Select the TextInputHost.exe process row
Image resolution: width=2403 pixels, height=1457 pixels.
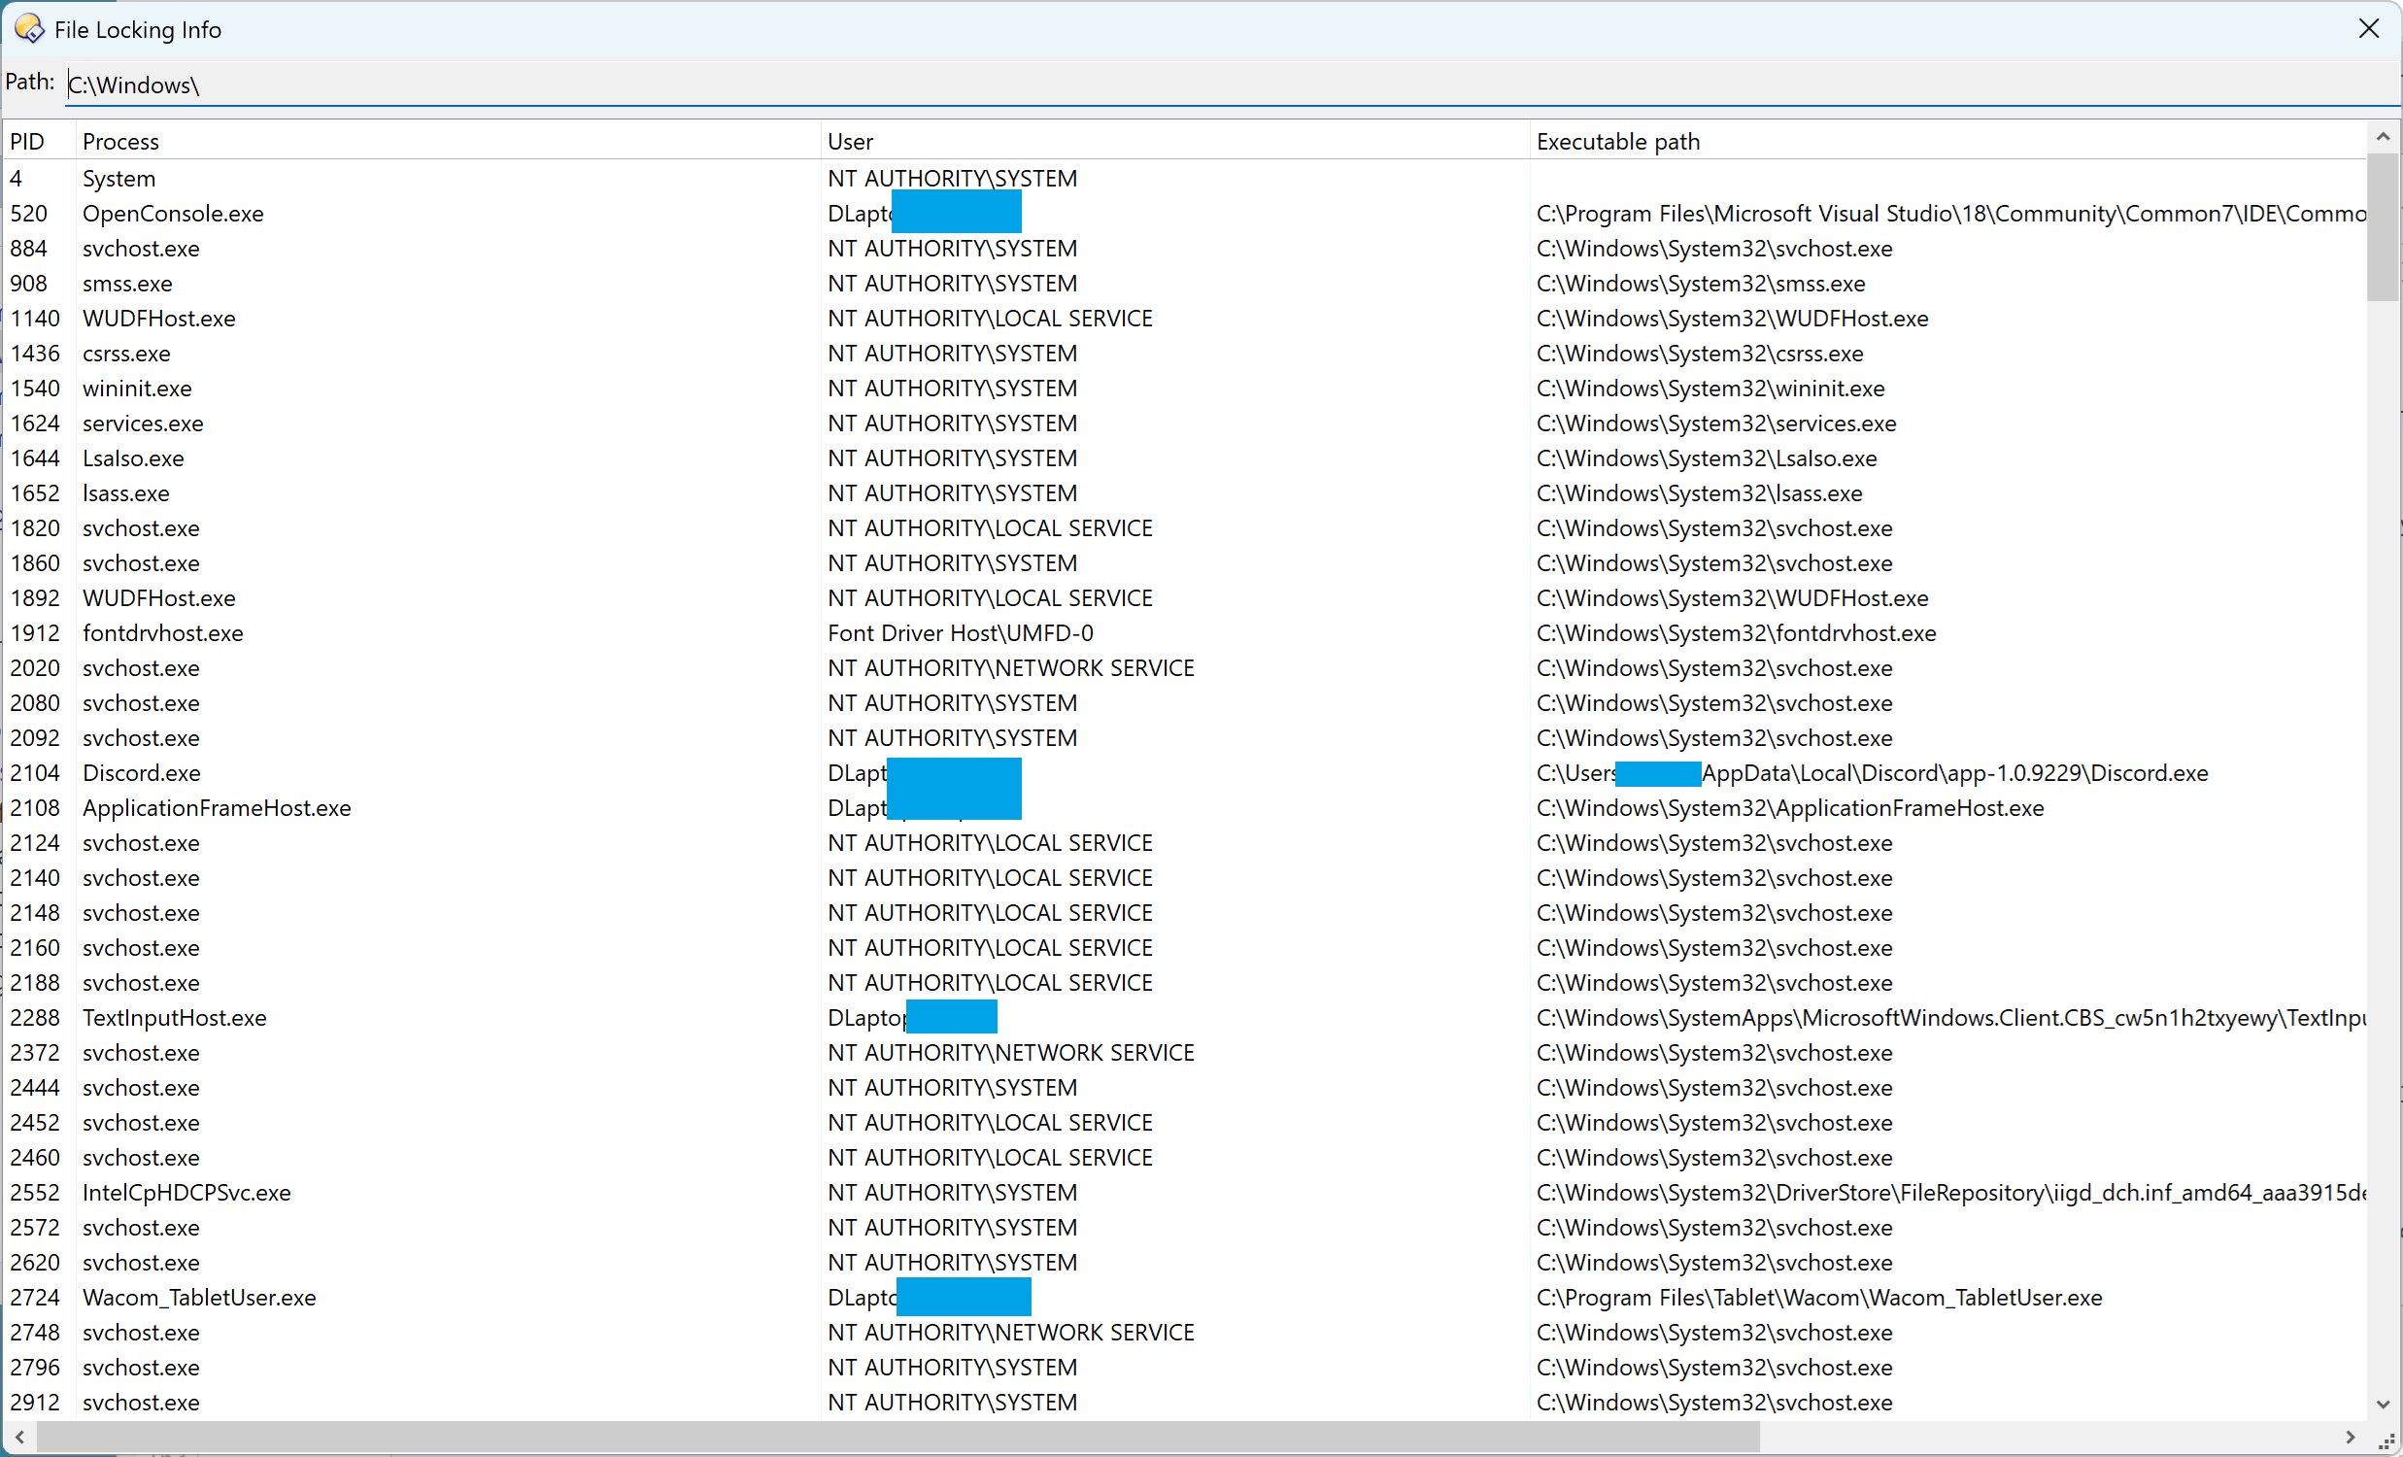pyautogui.click(x=1185, y=1018)
